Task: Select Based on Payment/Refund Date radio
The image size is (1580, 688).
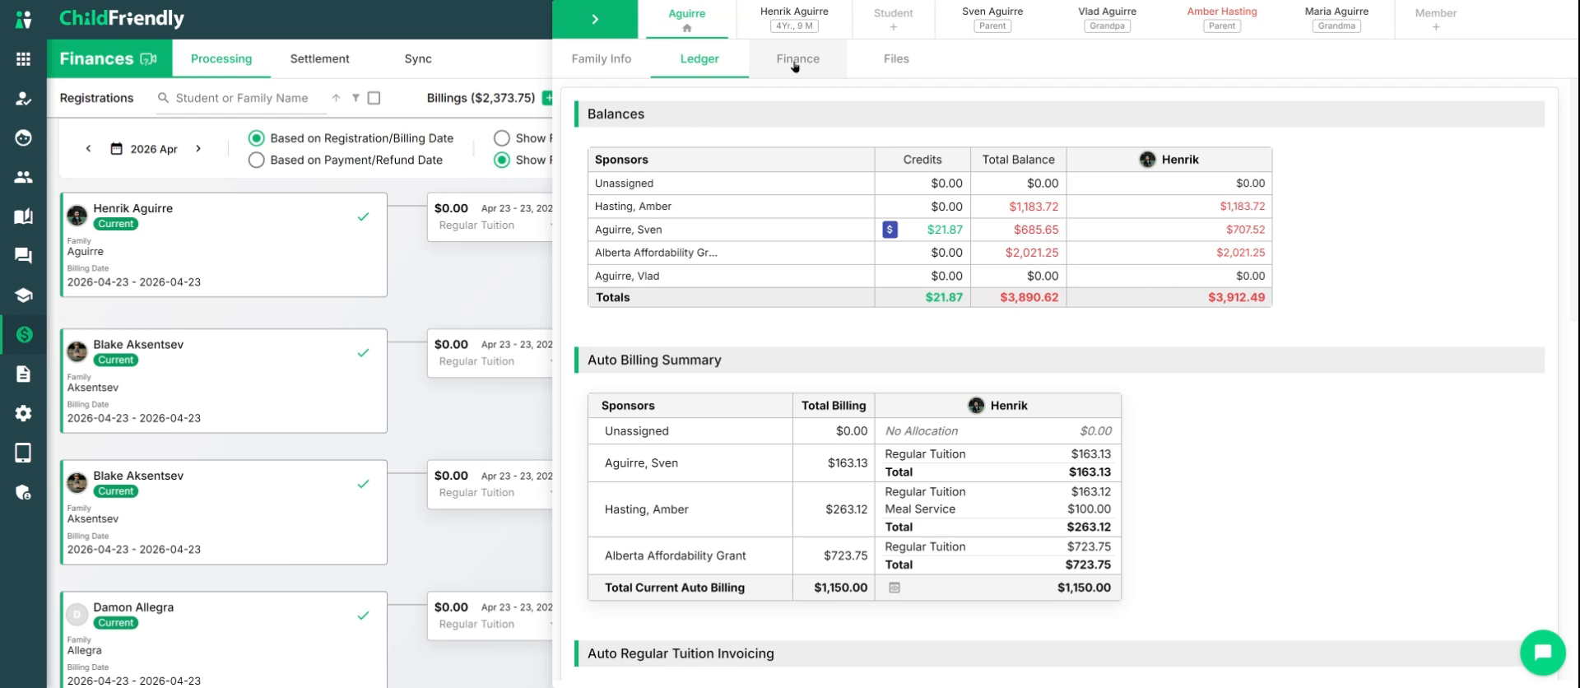Action: (x=257, y=160)
